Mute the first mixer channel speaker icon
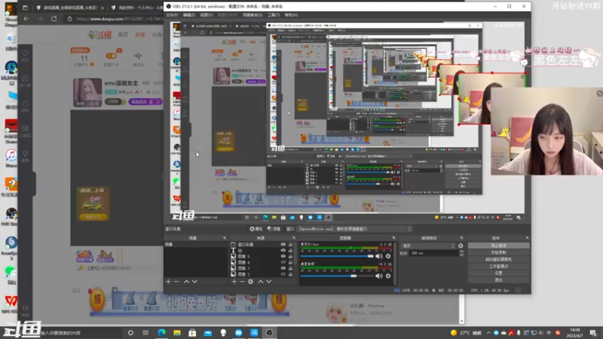The height and width of the screenshot is (339, 603). pyautogui.click(x=379, y=256)
